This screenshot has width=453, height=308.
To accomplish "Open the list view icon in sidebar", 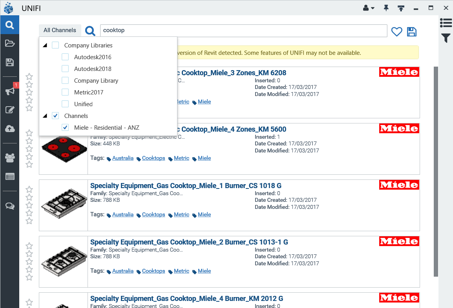I will (x=10, y=176).
